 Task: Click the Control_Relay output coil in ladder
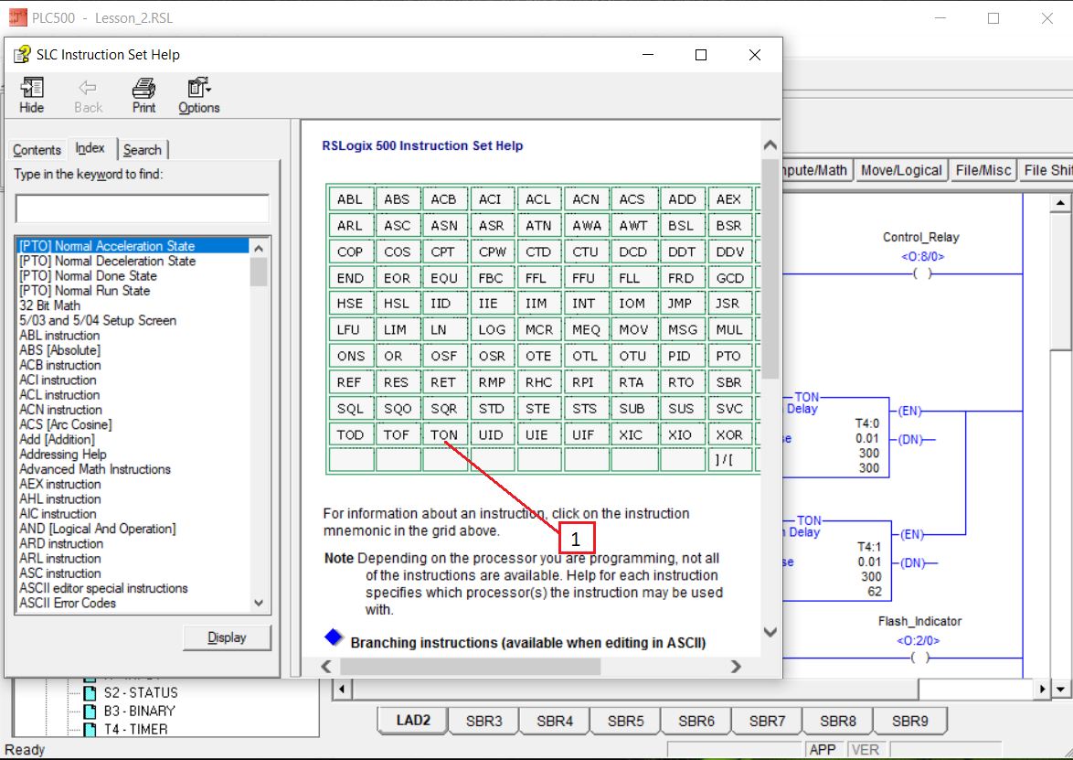922,273
